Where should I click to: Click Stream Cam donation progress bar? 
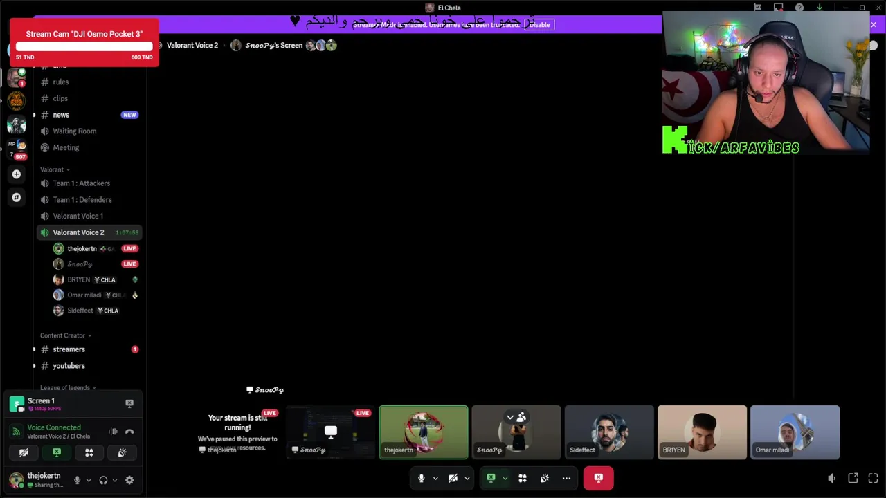[x=84, y=46]
